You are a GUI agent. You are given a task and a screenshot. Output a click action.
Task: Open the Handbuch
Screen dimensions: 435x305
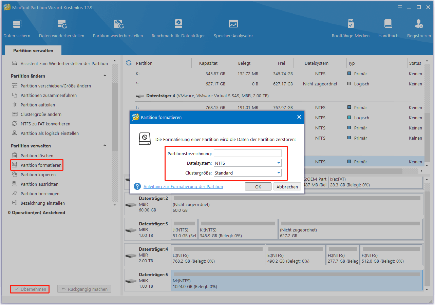389,28
